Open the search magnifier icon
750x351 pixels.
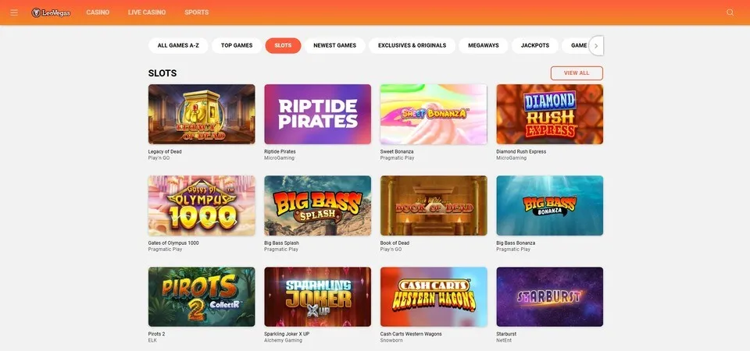(730, 12)
